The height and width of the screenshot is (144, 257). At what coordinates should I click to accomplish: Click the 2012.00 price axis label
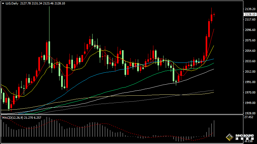point(250,72)
